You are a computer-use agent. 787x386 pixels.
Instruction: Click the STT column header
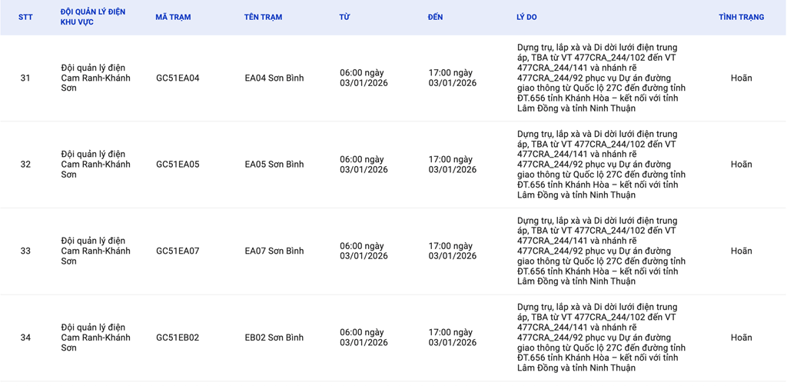tap(25, 17)
